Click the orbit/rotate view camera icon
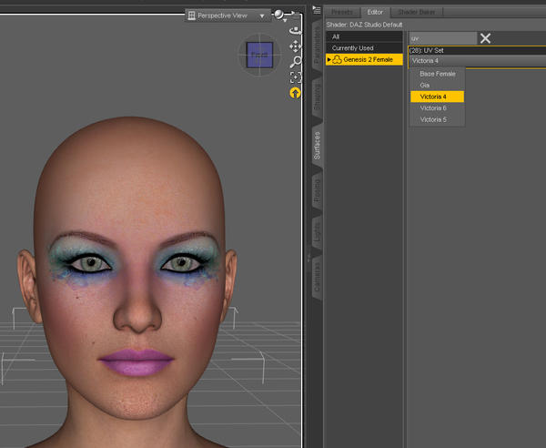 [295, 31]
